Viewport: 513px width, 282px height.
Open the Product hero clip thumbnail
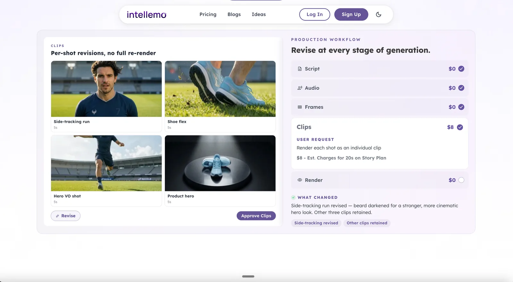coord(220,163)
